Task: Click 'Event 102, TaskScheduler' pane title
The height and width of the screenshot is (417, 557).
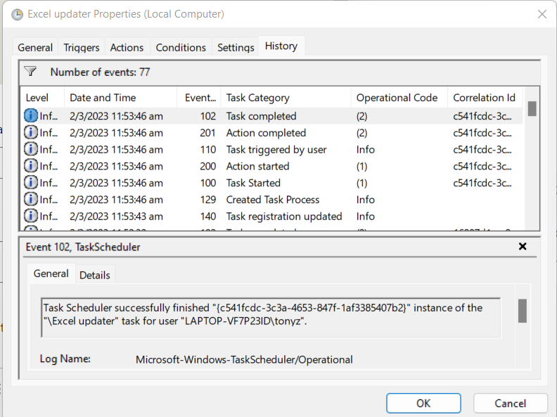Action: [x=83, y=247]
